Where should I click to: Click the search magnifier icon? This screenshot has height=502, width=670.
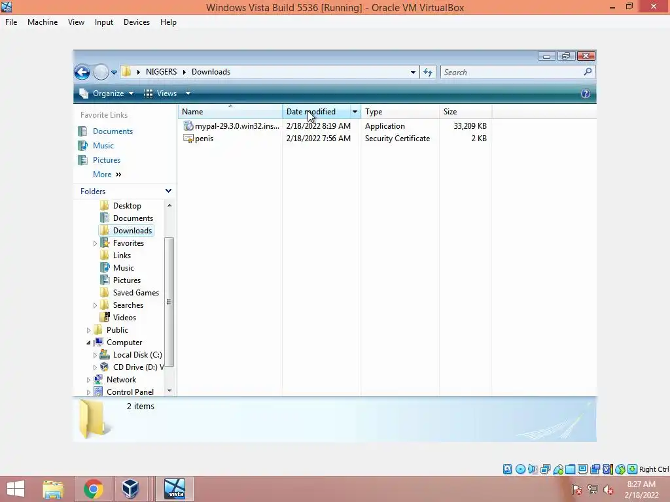click(x=588, y=72)
